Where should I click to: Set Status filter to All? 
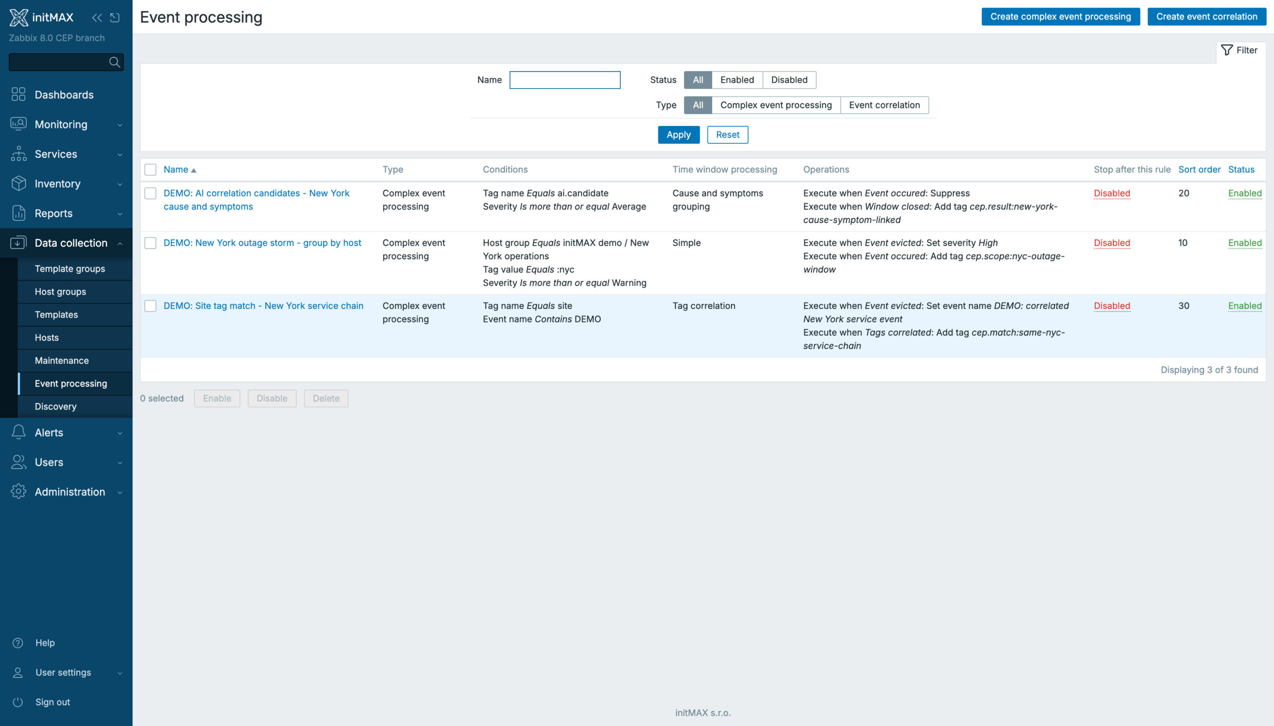[698, 80]
